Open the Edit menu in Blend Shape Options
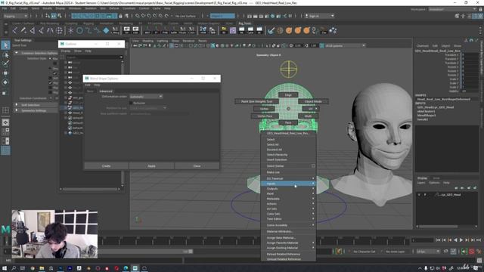This screenshot has width=484, height=272. coord(88,85)
